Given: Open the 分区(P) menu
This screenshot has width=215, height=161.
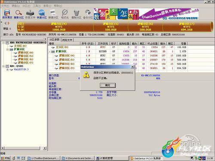Looking at the screenshot, I should [26, 6].
